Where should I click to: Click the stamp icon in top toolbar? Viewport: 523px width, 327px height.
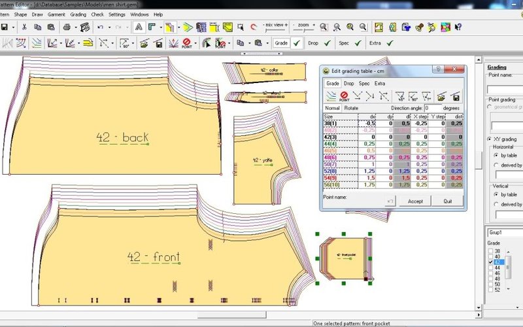[x=419, y=27]
